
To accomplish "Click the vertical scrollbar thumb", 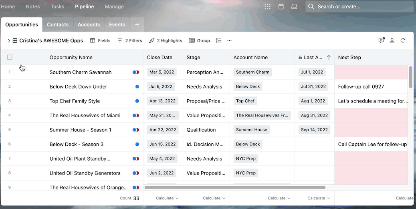I will click(x=411, y=77).
